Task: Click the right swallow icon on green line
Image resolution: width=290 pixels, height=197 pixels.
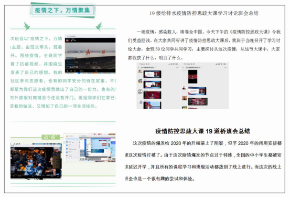Action: point(99,26)
